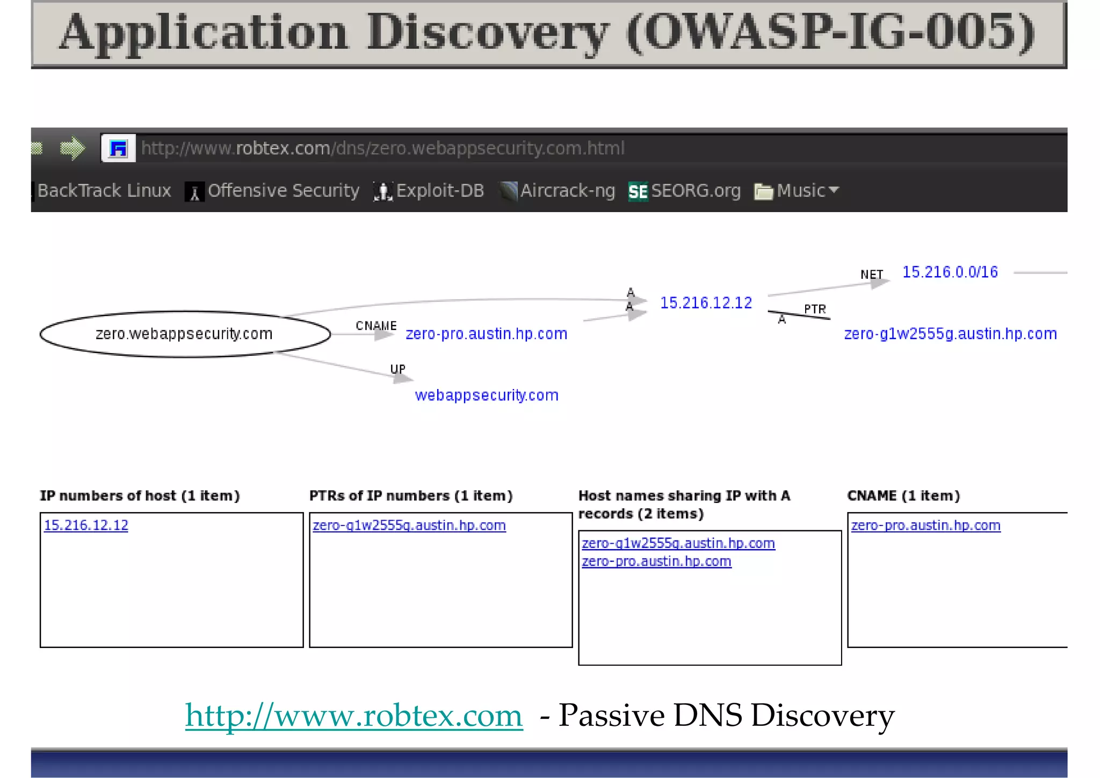
Task: Open 15.216.12.12 in the DNS graph
Action: (706, 303)
